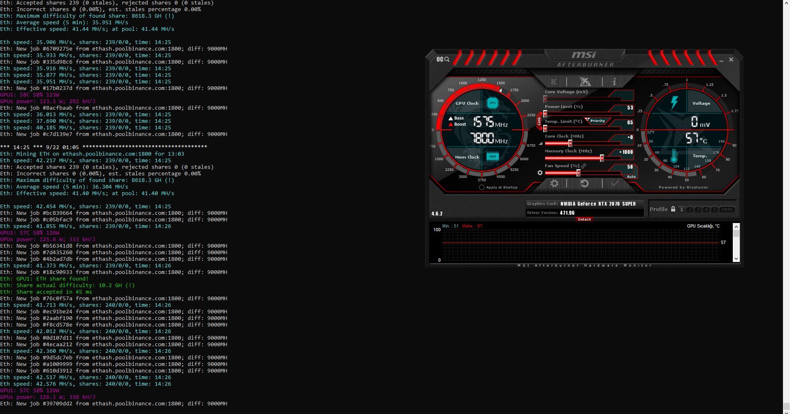This screenshot has height=414, width=790.
Task: Apply settings with the checkmark icon
Action: 615,184
